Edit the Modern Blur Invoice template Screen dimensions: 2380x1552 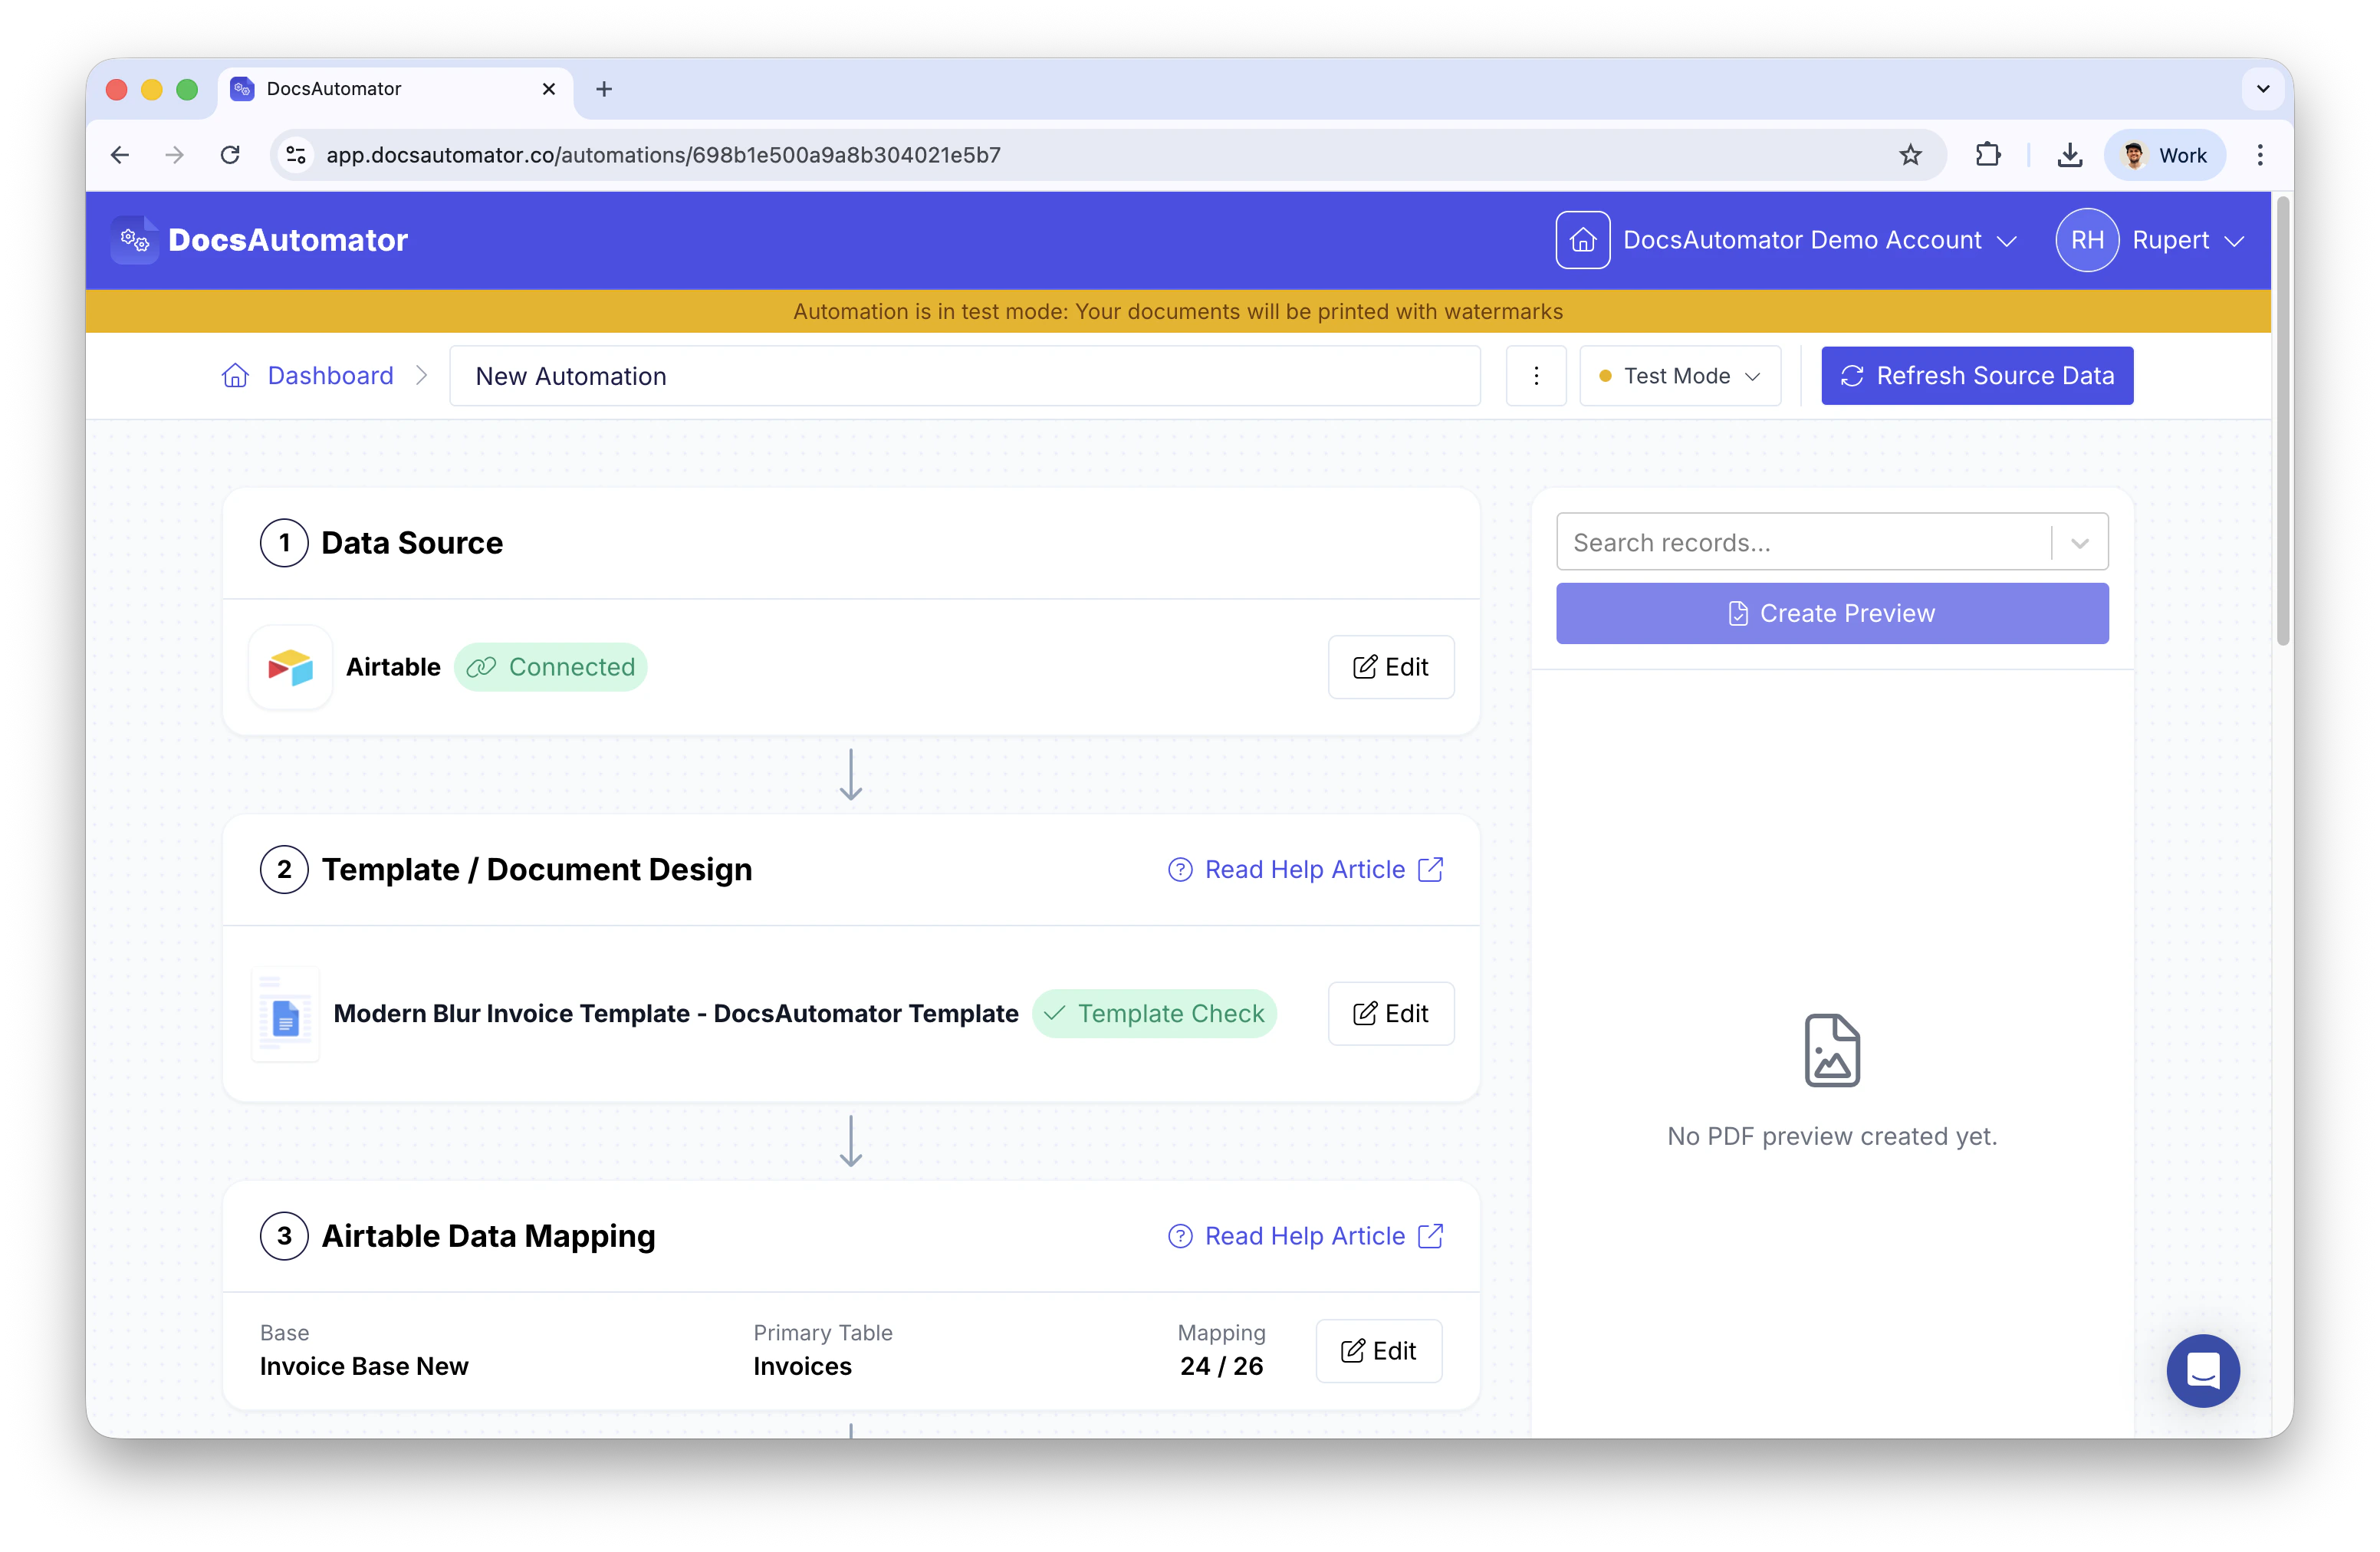click(x=1391, y=1014)
